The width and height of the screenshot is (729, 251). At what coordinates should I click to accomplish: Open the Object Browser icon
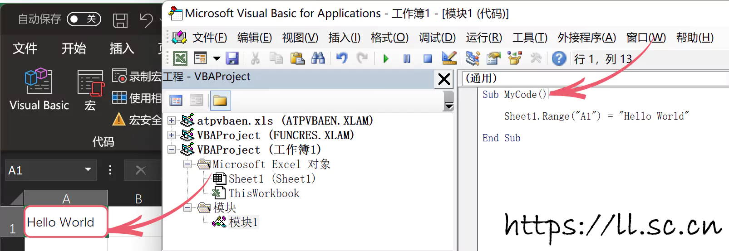point(514,58)
